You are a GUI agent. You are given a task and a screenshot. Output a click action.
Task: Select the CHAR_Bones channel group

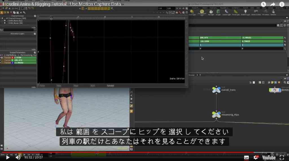coord(15,23)
